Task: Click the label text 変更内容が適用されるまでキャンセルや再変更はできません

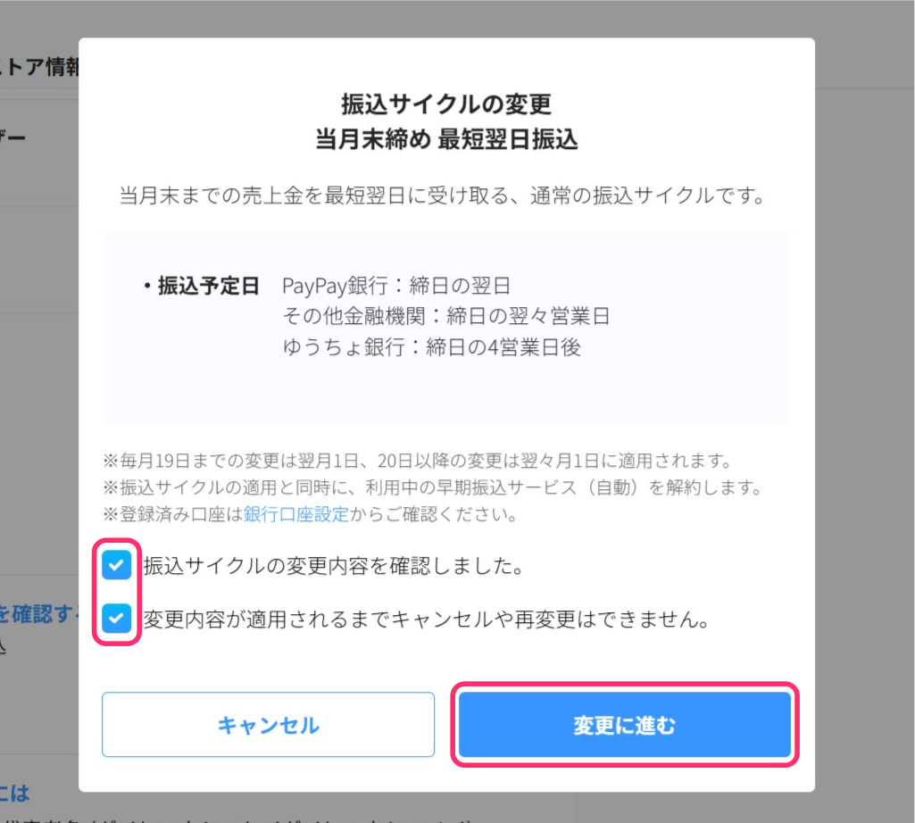Action: [x=427, y=619]
